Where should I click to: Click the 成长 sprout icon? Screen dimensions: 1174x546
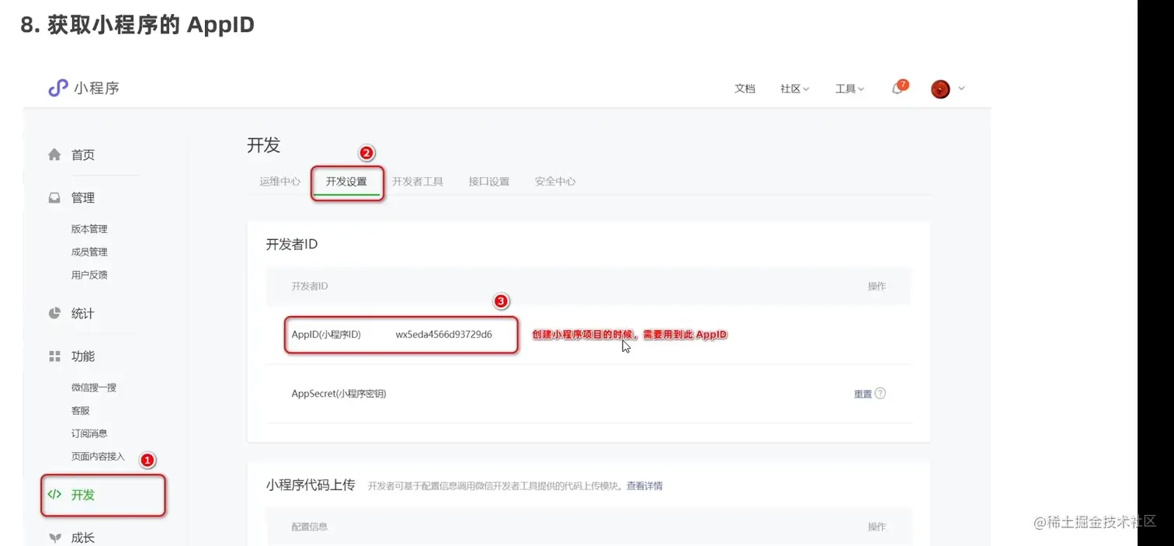tap(54, 537)
